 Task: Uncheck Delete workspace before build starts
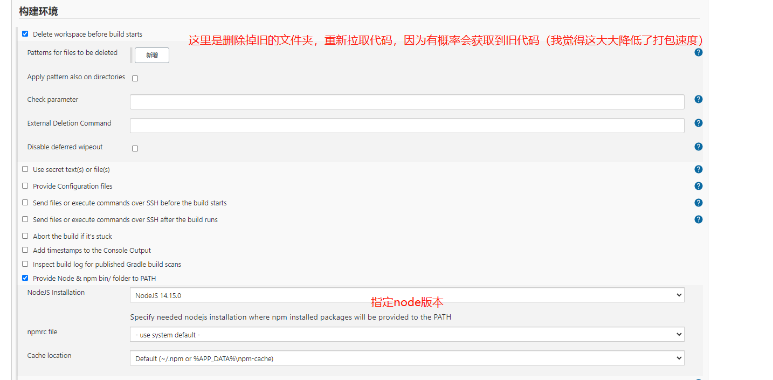point(25,34)
